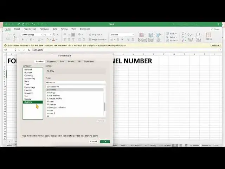
Task: Open the more options ellipsis in title bar
Action: coord(46,24)
